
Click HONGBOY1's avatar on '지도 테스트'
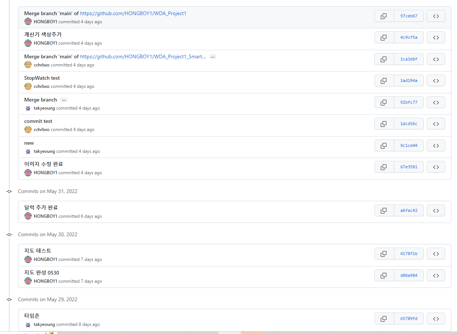(28, 259)
